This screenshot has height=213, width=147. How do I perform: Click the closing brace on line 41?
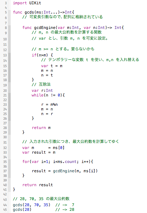tap(14, 189)
